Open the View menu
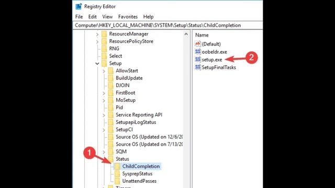Image resolution: width=335 pixels, height=188 pixels. tap(107, 17)
